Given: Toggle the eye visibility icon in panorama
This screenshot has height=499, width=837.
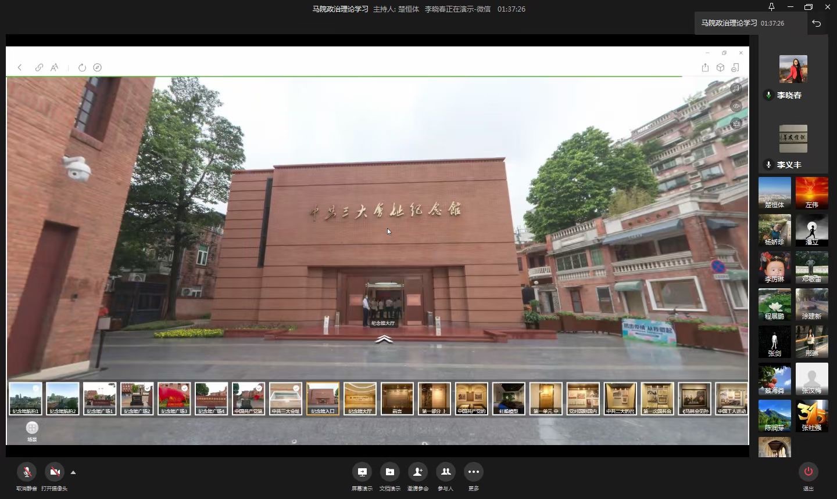Looking at the screenshot, I should [x=736, y=106].
